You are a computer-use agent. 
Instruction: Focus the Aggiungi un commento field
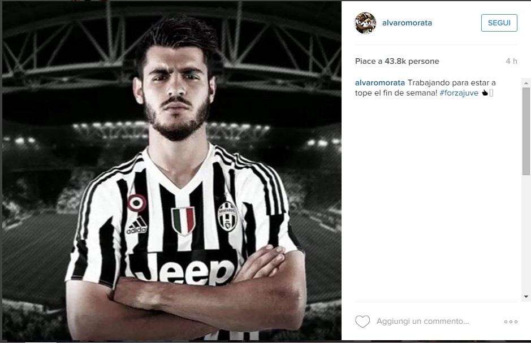(x=422, y=321)
